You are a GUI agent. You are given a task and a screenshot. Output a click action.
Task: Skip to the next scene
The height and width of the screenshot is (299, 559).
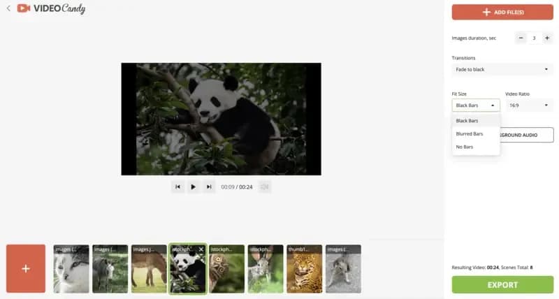click(x=209, y=187)
